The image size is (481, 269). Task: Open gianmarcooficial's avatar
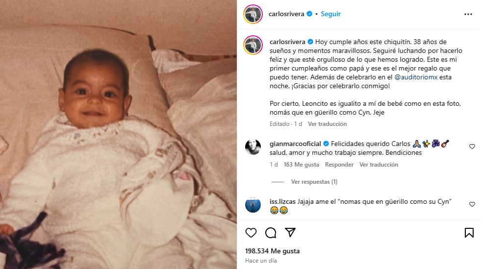click(x=253, y=147)
